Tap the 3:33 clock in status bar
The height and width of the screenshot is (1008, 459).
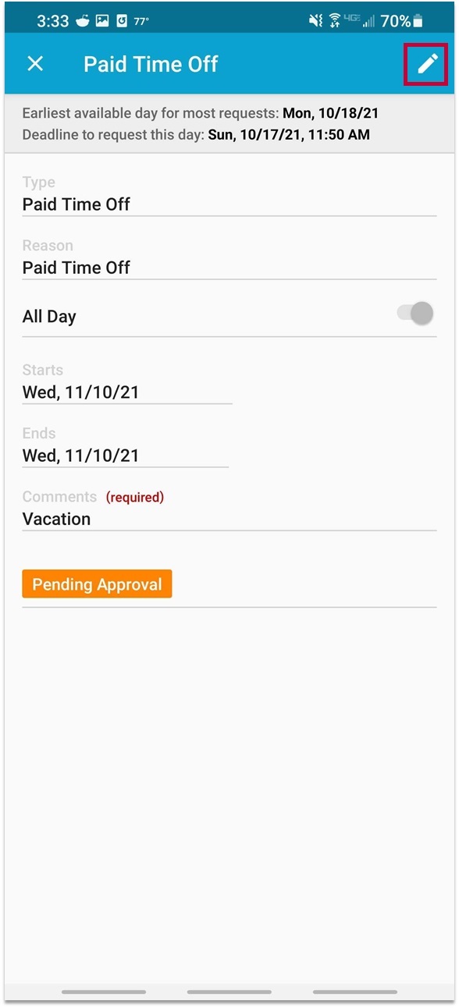pos(52,21)
